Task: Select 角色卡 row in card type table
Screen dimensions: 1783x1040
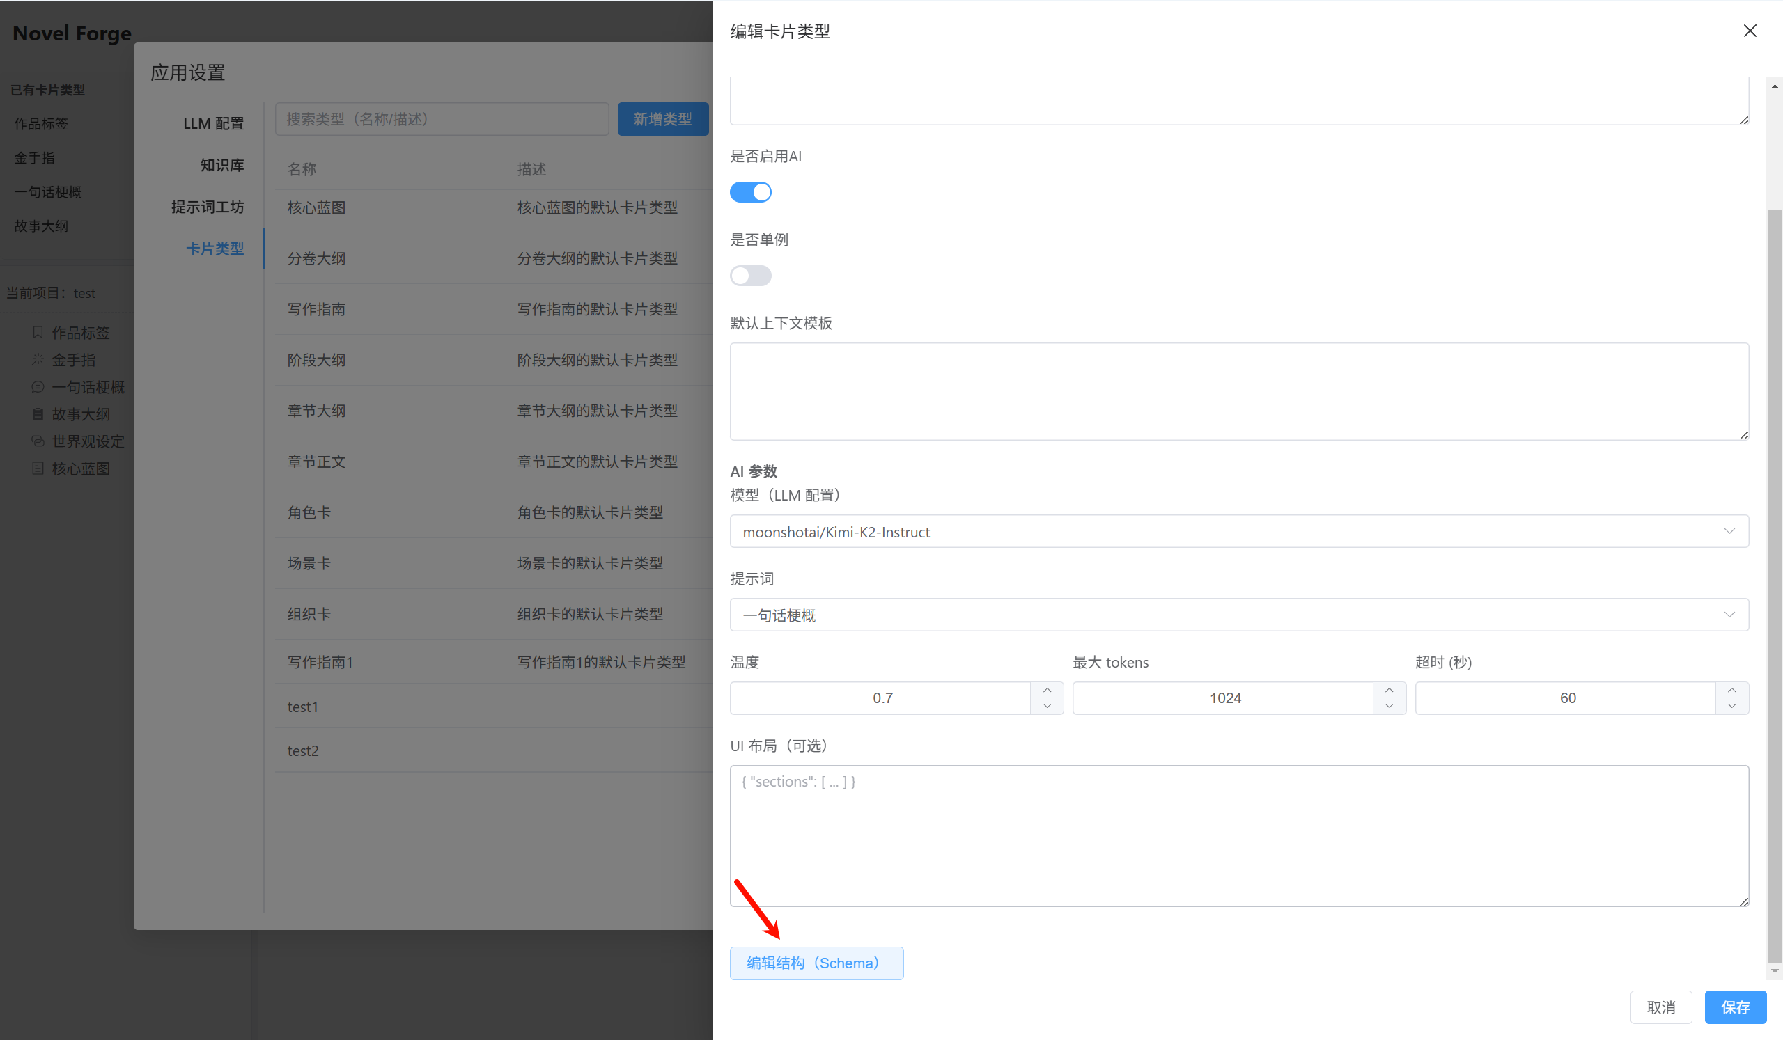Action: [494, 513]
